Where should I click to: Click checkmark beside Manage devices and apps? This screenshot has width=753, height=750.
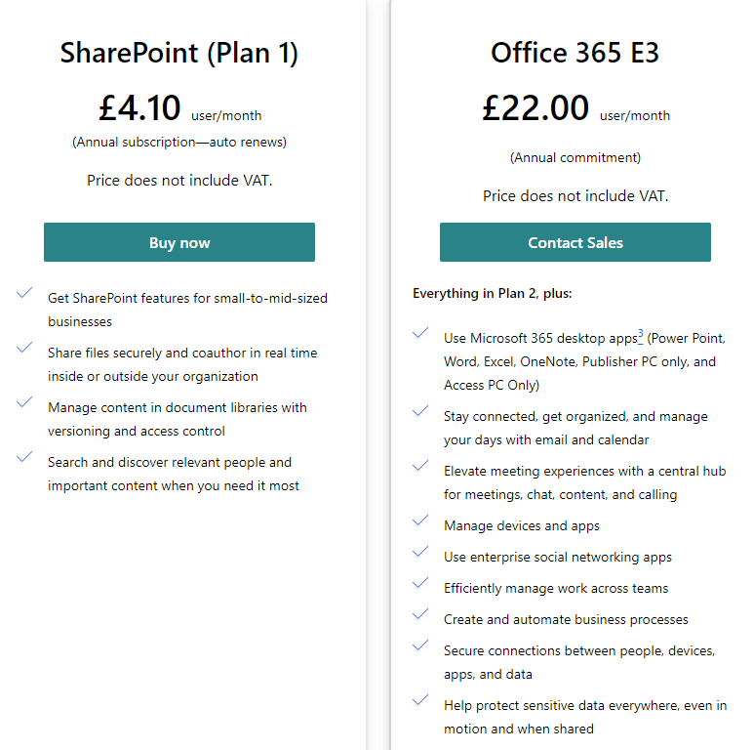click(421, 521)
